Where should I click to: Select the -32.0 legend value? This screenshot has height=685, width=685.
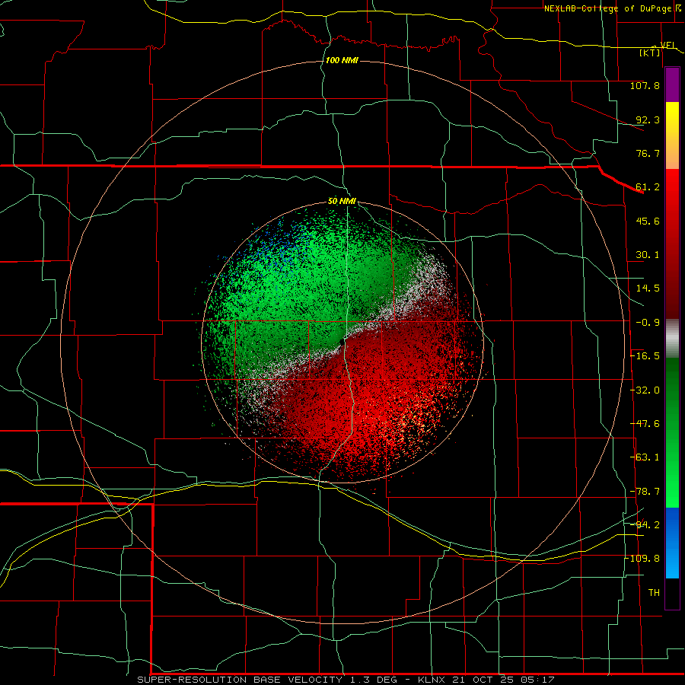pos(645,390)
